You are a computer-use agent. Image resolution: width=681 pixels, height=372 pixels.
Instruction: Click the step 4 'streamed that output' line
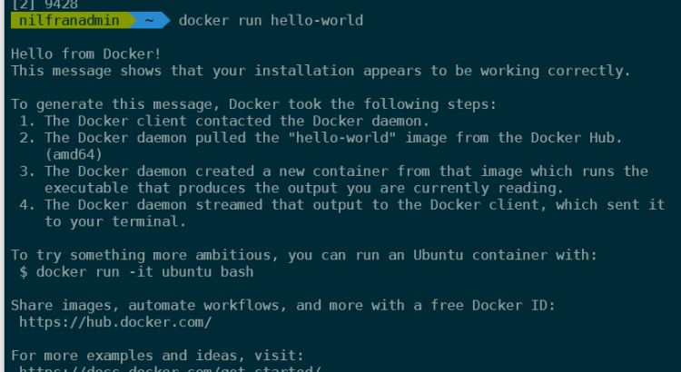(341, 205)
